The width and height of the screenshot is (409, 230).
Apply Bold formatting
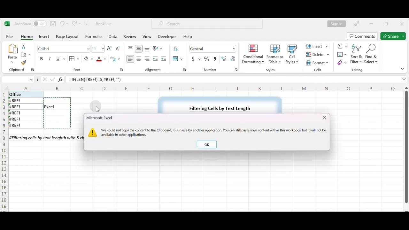pos(41,59)
